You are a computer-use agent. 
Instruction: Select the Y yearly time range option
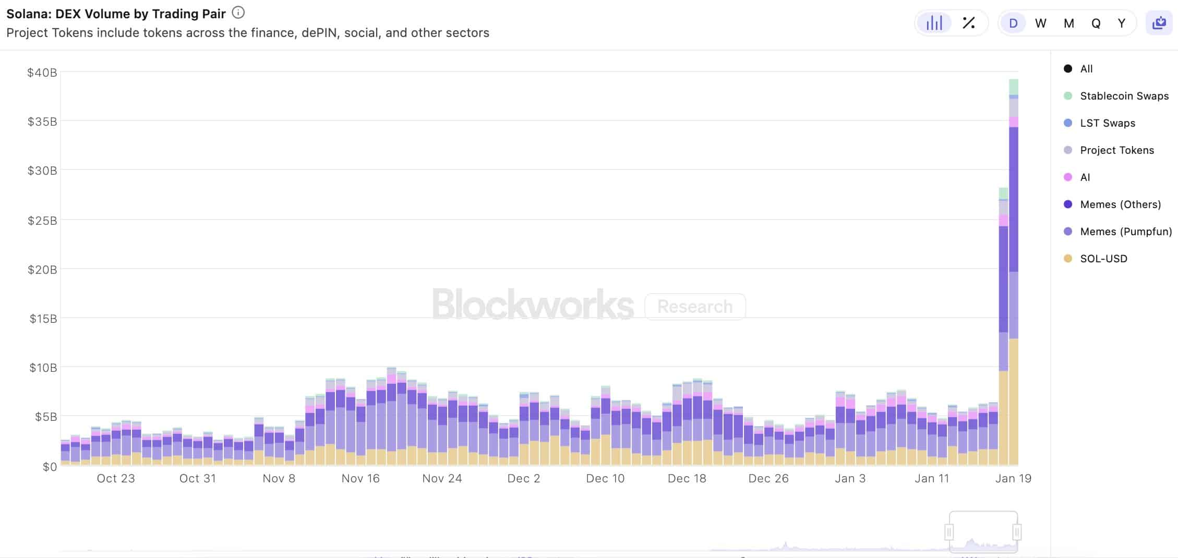click(1122, 22)
